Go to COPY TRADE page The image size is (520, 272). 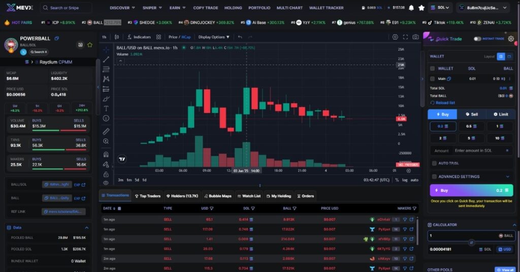click(206, 8)
